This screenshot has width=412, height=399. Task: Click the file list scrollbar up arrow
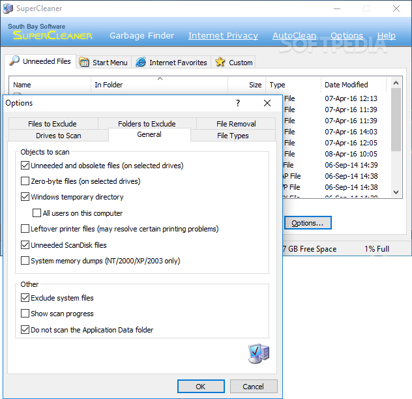tap(396, 83)
